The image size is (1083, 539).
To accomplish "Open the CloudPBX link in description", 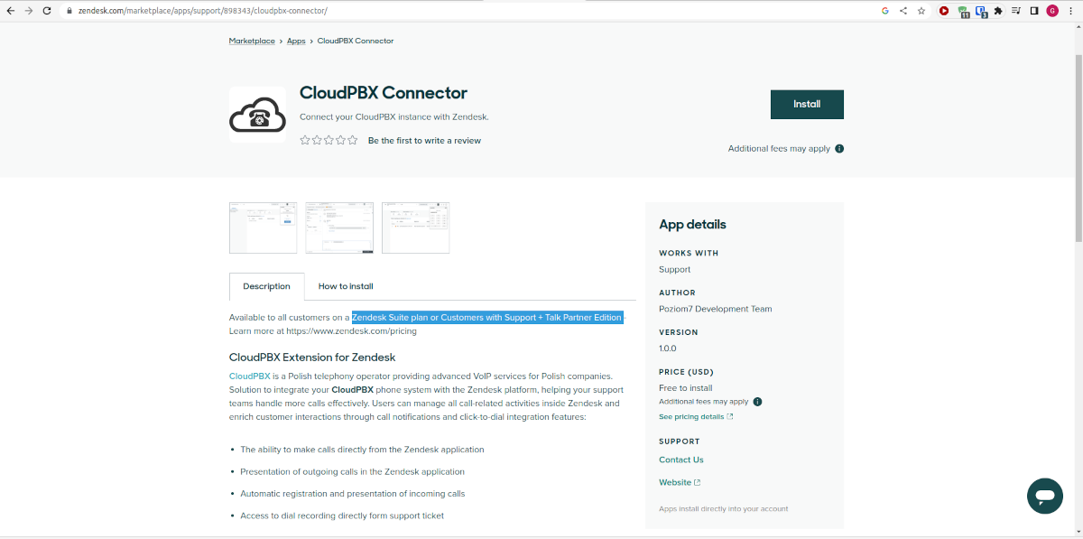I will [250, 376].
